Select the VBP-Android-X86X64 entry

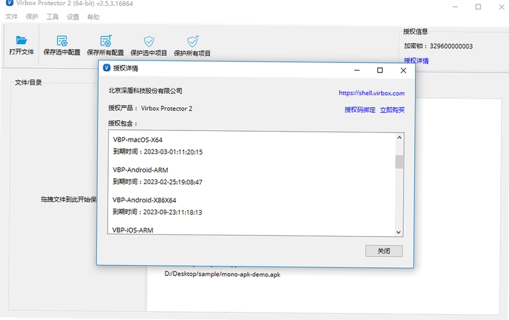[x=144, y=200]
